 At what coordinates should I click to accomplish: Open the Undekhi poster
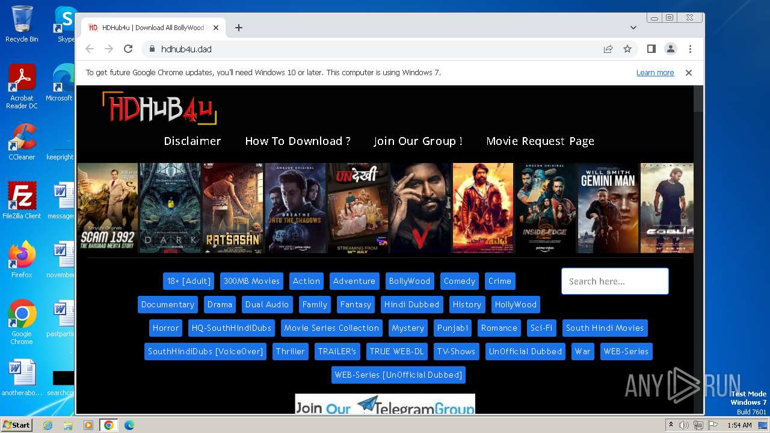pos(358,208)
